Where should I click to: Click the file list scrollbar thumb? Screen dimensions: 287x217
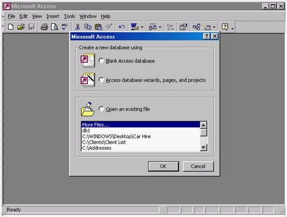point(203,132)
